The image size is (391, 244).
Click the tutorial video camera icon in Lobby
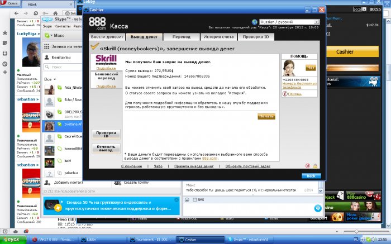tap(374, 82)
